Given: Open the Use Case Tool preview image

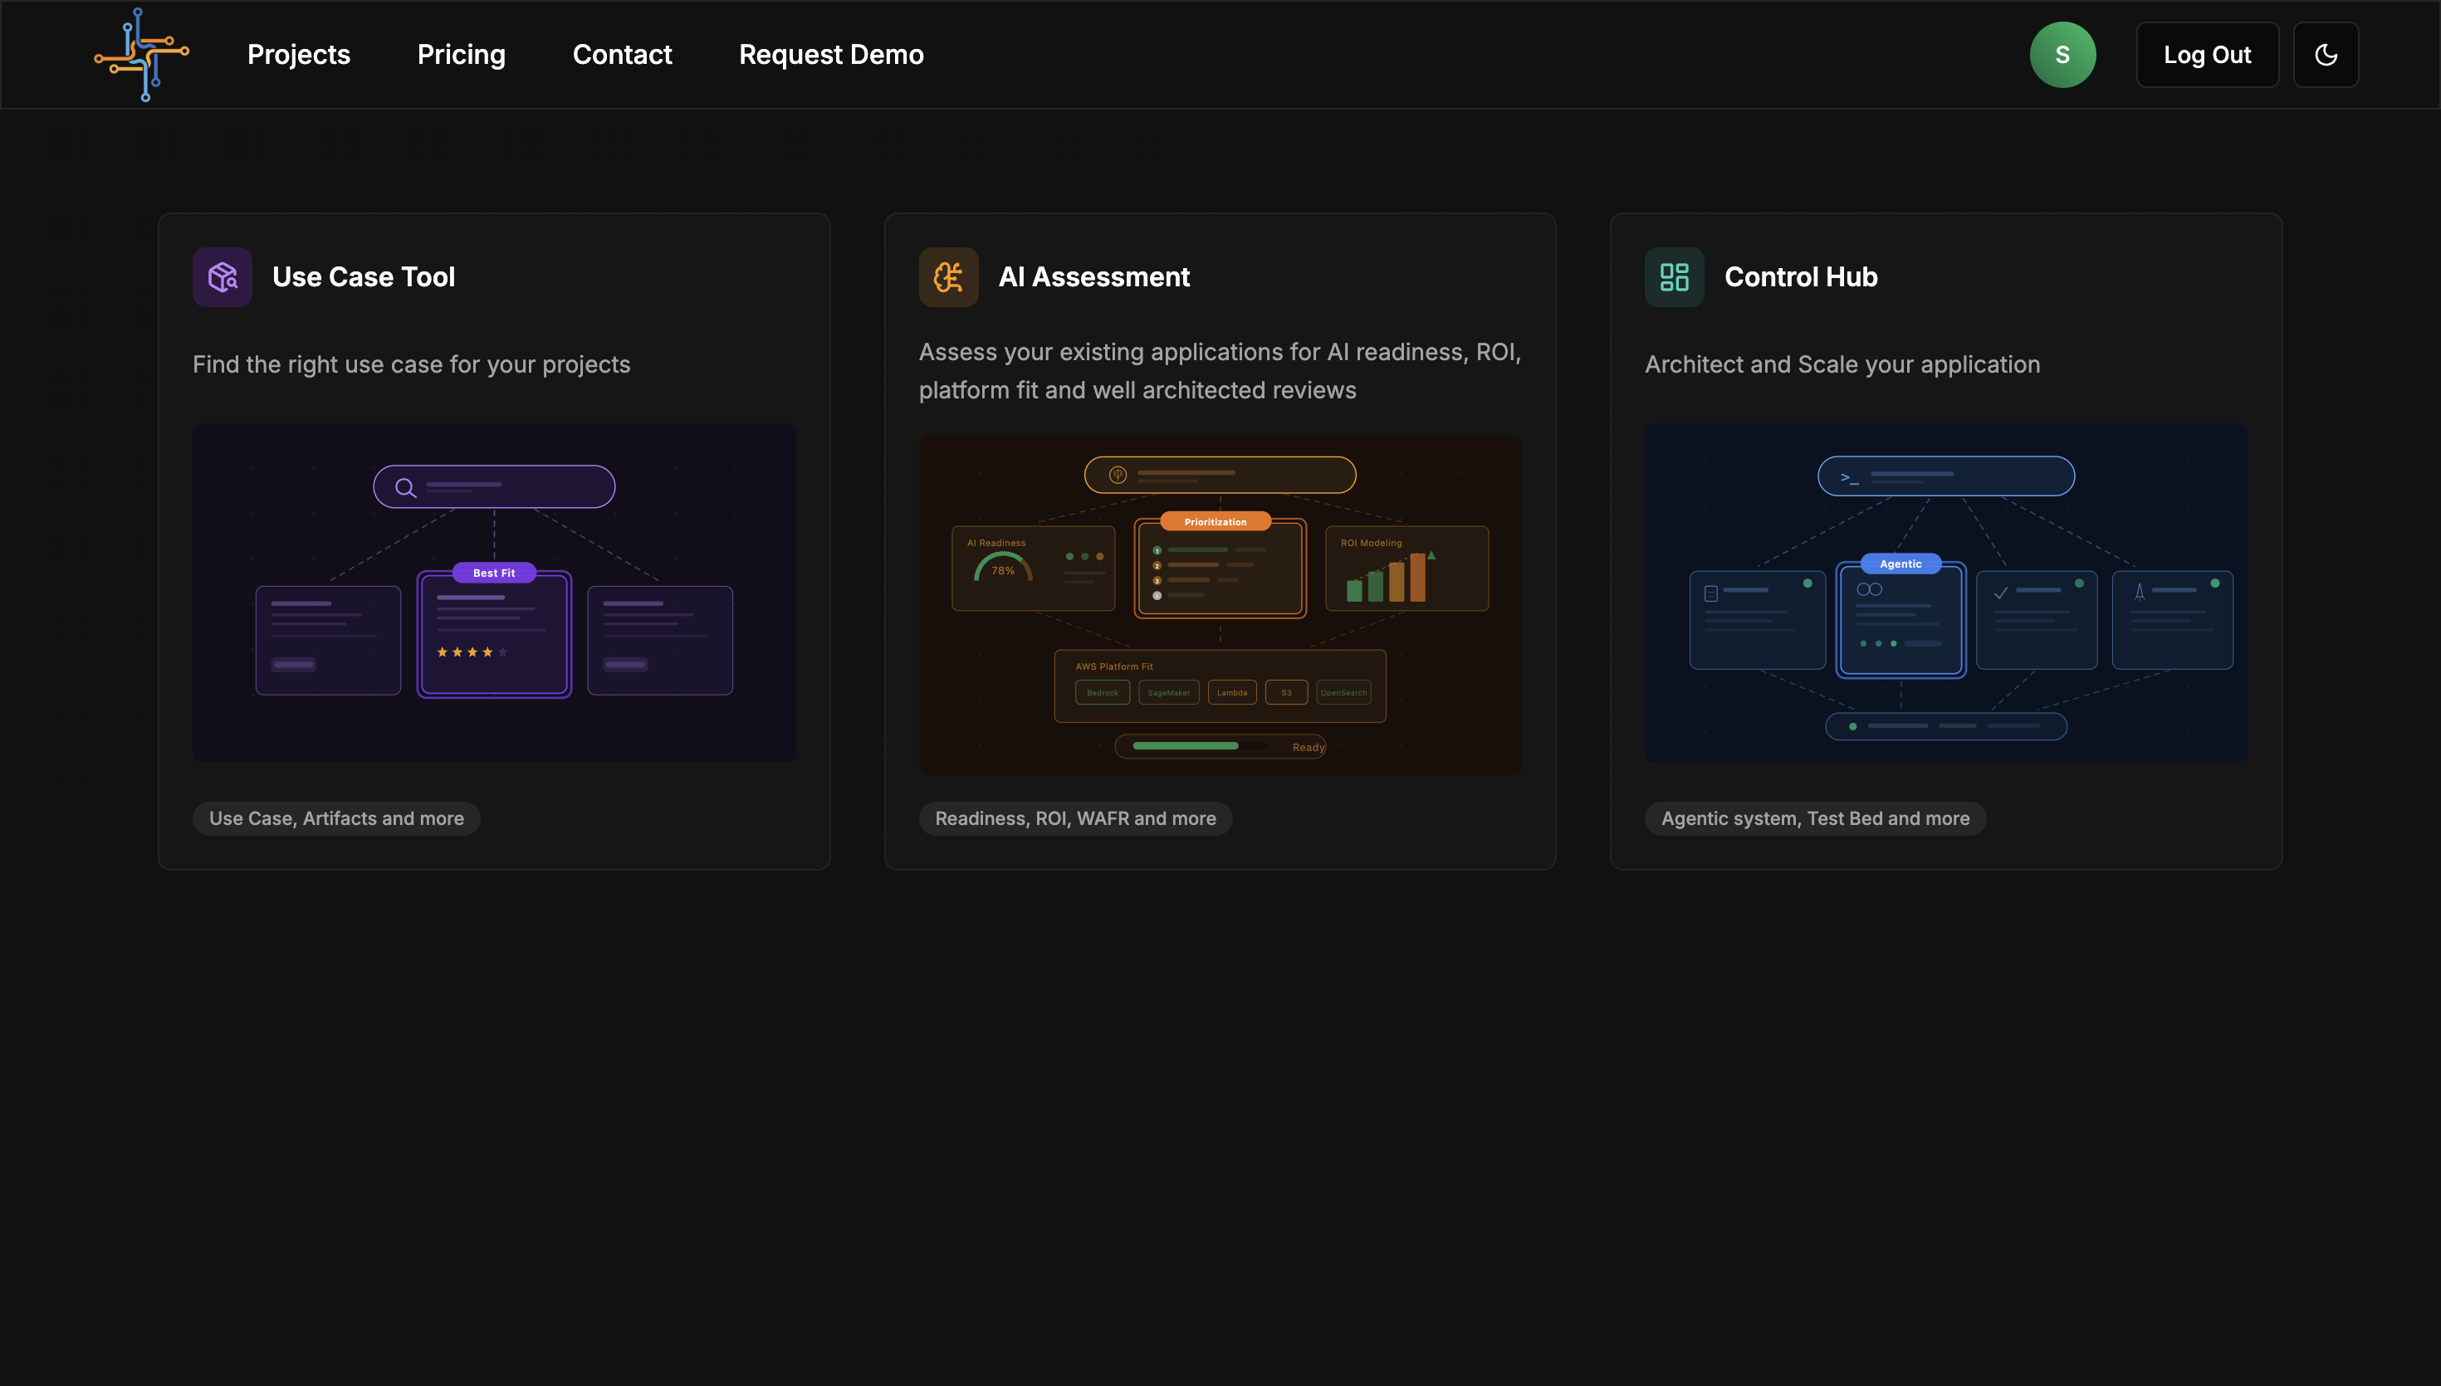Looking at the screenshot, I should click(x=493, y=592).
